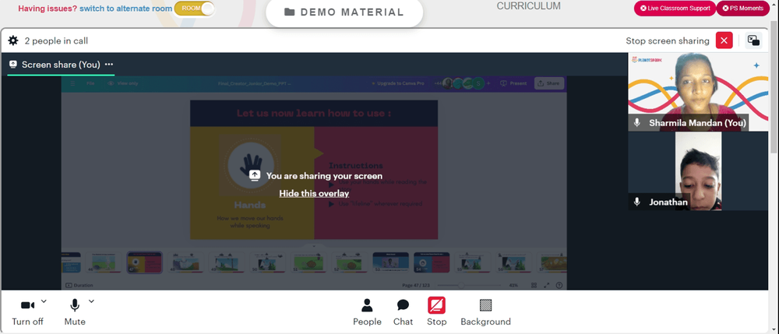The image size is (779, 334).
Task: Select the highlighted slide thumbnail 47
Action: point(145,262)
